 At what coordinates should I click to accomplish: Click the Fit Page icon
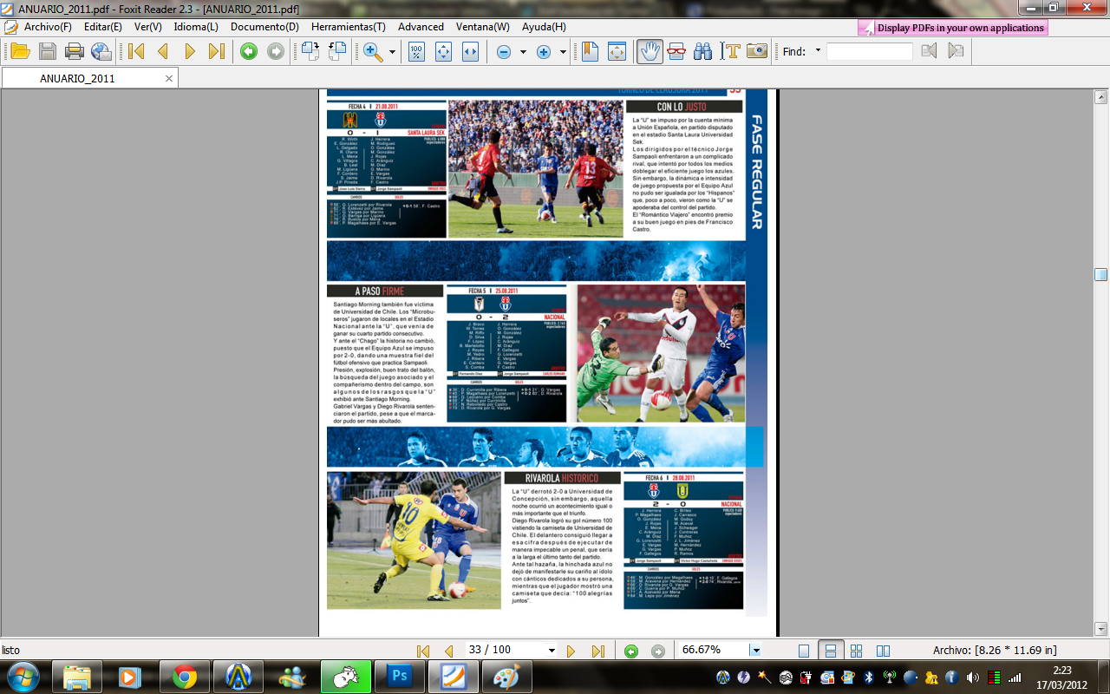pos(443,51)
